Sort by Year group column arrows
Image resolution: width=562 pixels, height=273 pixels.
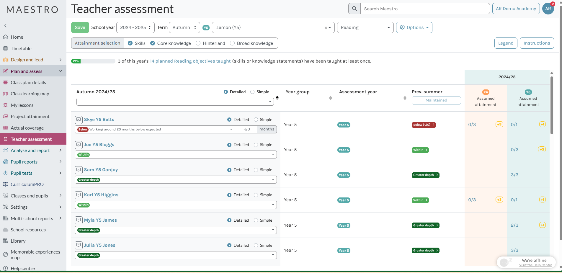click(x=330, y=98)
